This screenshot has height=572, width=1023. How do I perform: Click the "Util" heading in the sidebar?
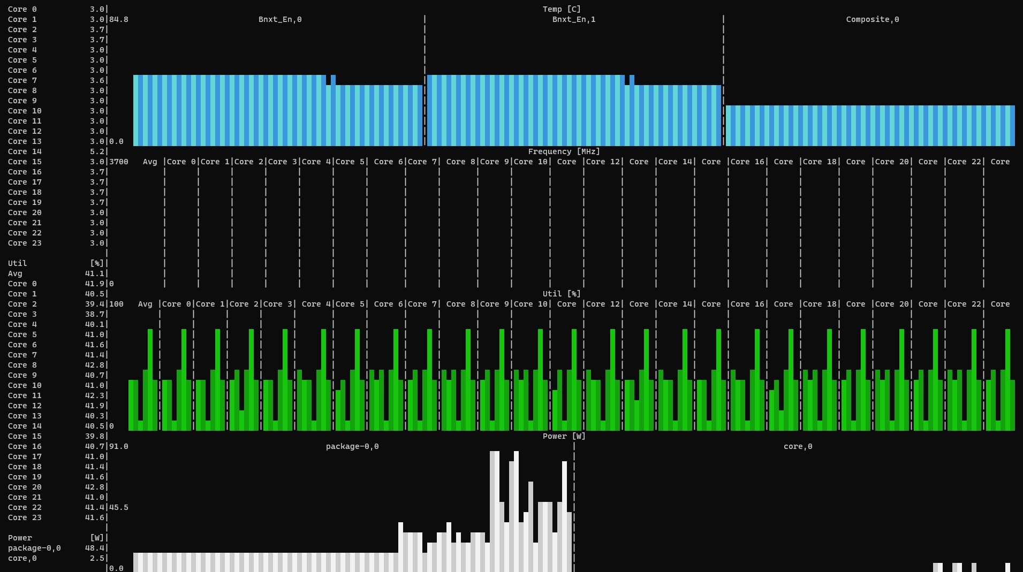(x=17, y=263)
